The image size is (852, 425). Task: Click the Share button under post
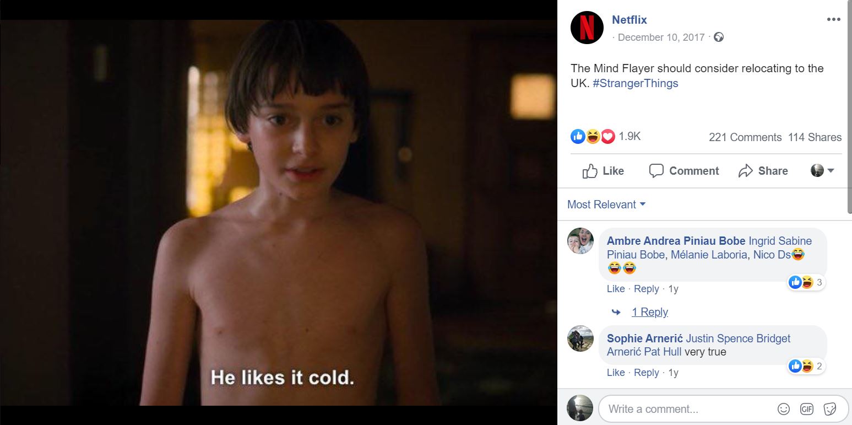(763, 171)
